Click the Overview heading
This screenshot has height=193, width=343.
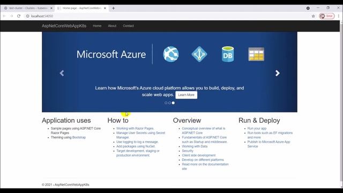click(187, 120)
